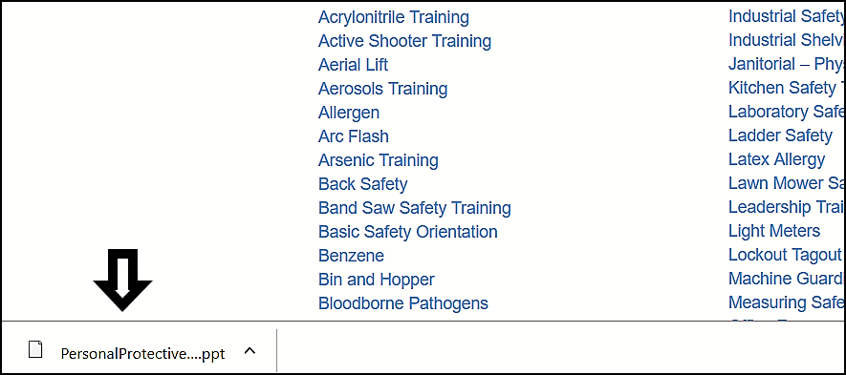
Task: Visit the Arc Flash training link
Action: coord(354,136)
